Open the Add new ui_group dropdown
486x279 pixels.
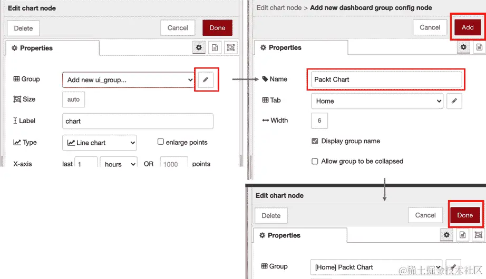[x=128, y=80]
